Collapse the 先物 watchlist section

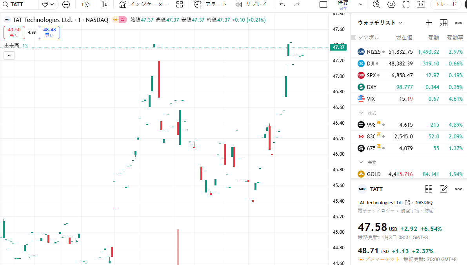361,162
